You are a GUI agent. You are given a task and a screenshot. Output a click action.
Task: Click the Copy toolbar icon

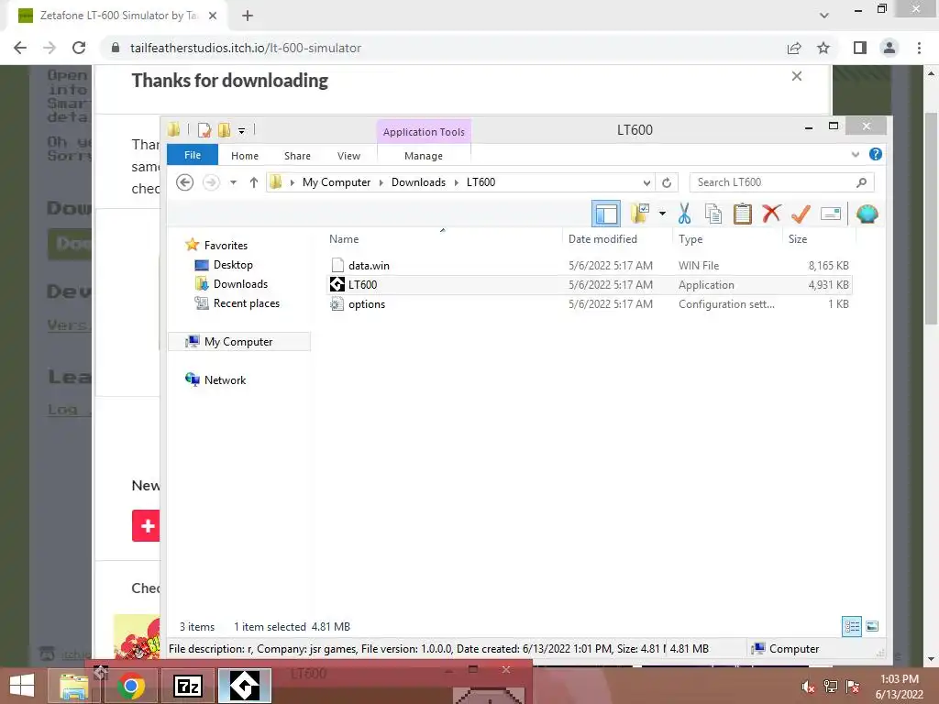click(x=713, y=213)
